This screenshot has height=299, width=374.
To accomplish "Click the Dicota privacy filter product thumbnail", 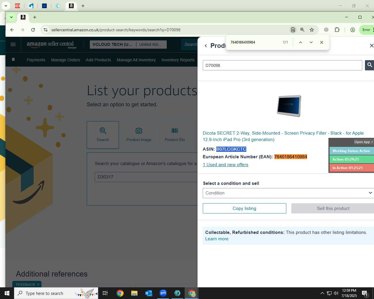I will pyautogui.click(x=289, y=106).
